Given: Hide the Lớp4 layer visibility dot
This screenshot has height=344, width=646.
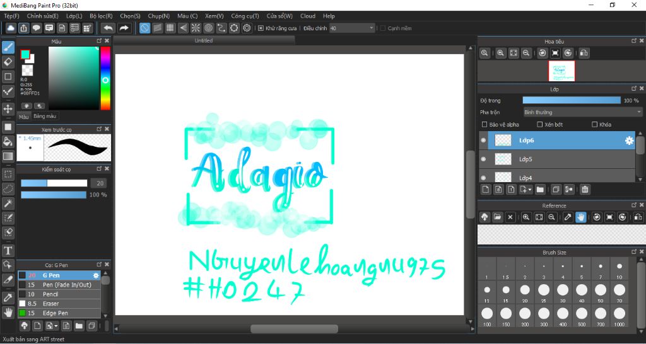Looking at the screenshot, I should (483, 178).
